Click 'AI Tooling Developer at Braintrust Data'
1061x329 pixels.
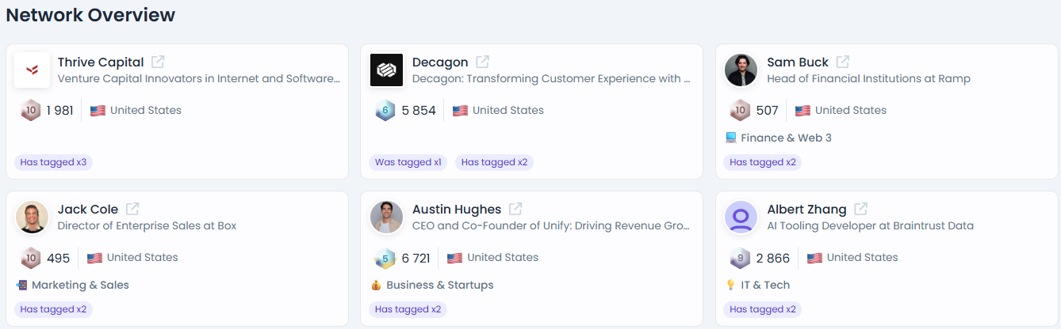click(870, 225)
